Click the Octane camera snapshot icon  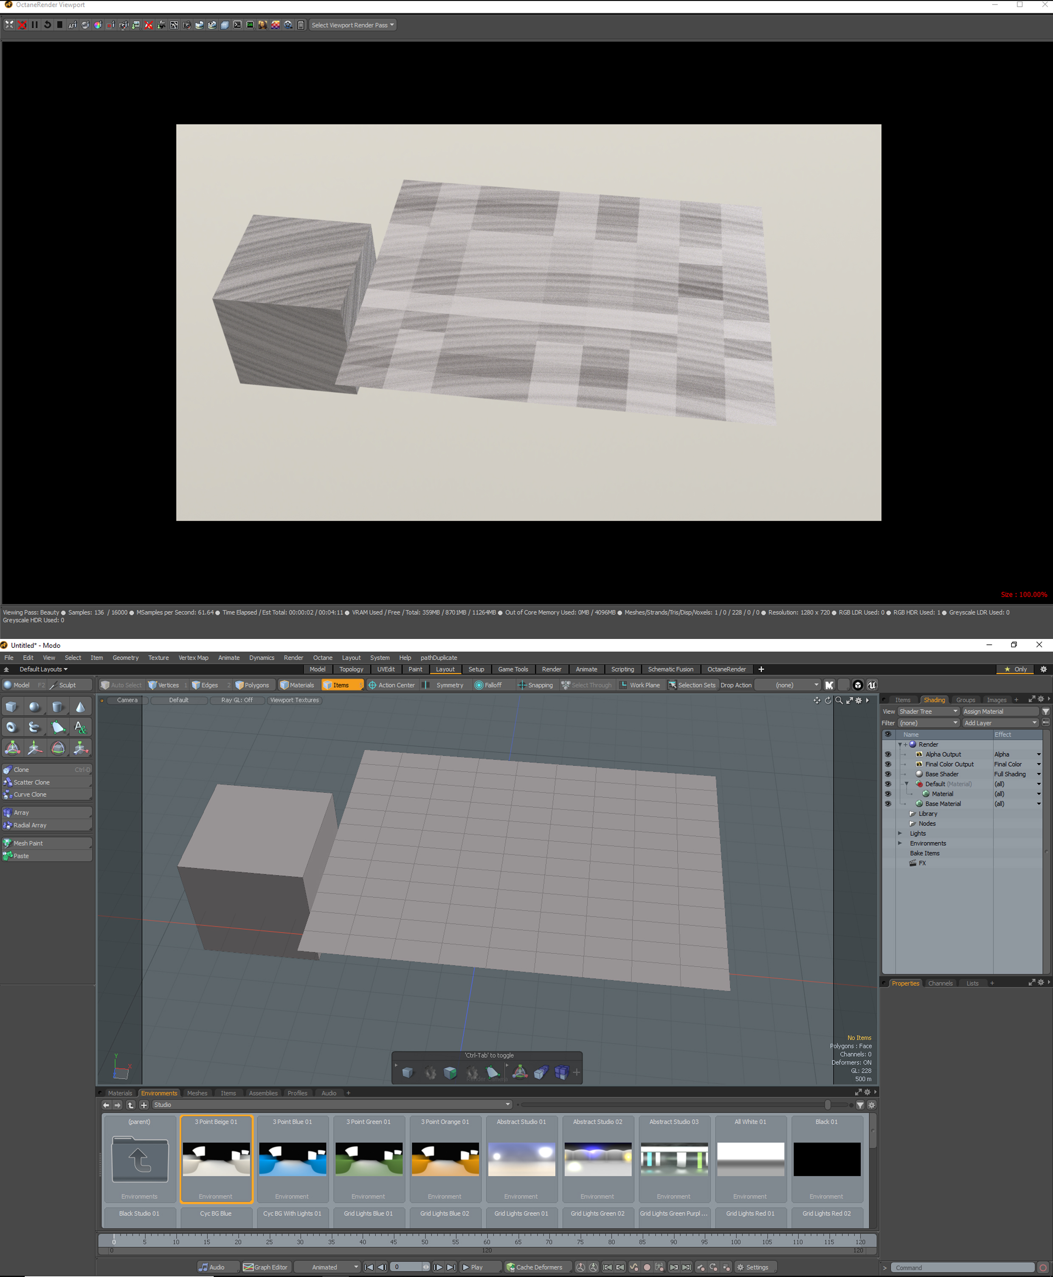(x=186, y=25)
